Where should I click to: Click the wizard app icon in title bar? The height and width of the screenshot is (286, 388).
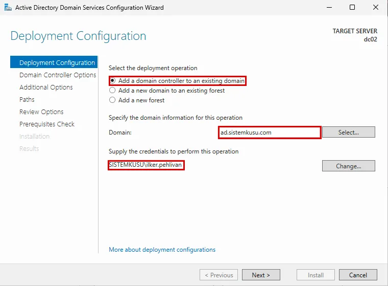[x=8, y=8]
